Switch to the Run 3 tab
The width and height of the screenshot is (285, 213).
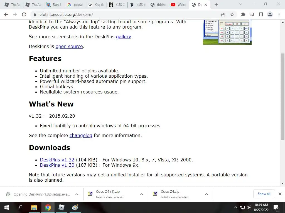pos(54,5)
